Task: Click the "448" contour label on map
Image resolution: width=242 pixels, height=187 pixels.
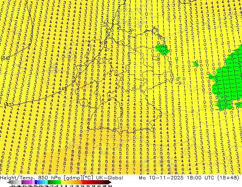Action: (x=63, y=89)
